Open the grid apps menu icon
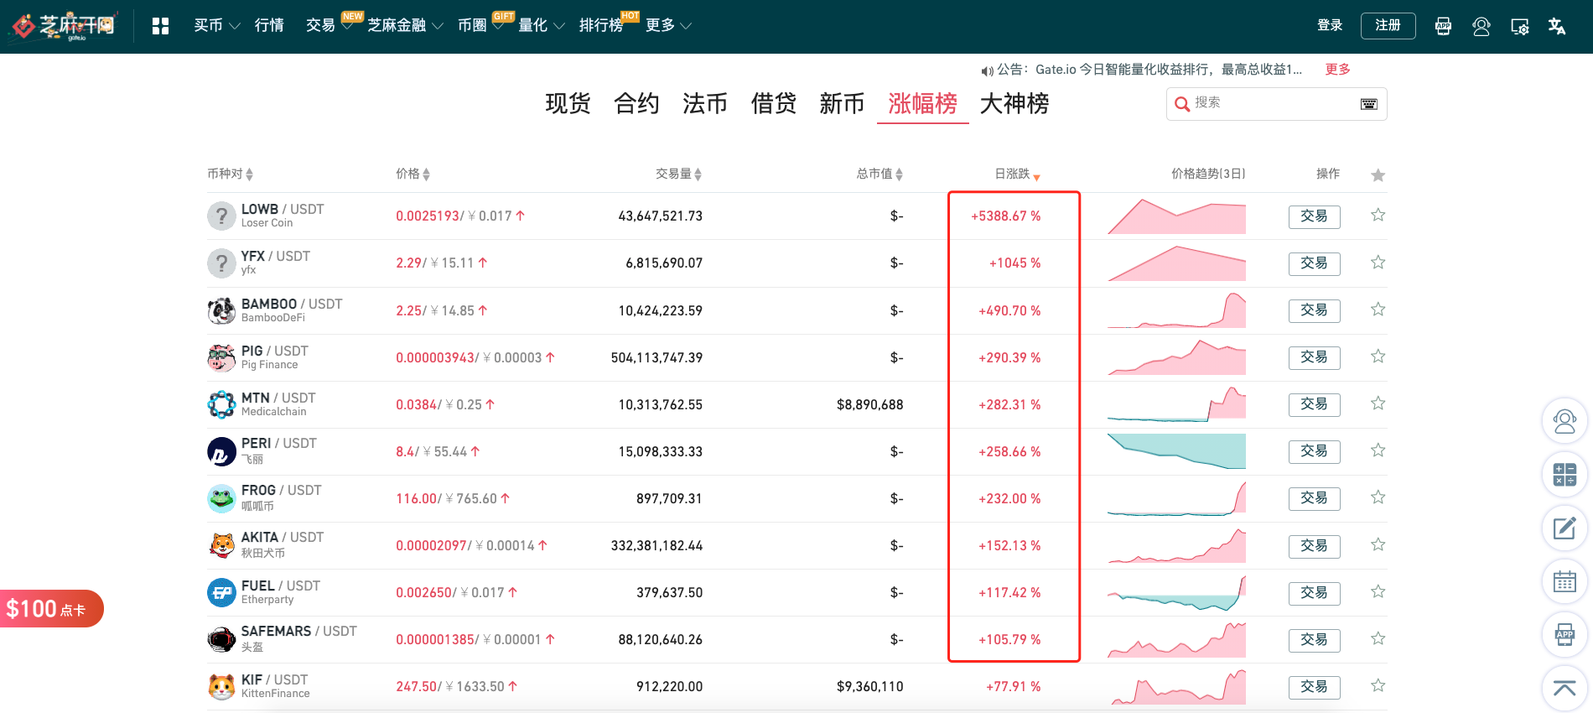This screenshot has width=1593, height=713. 160,26
